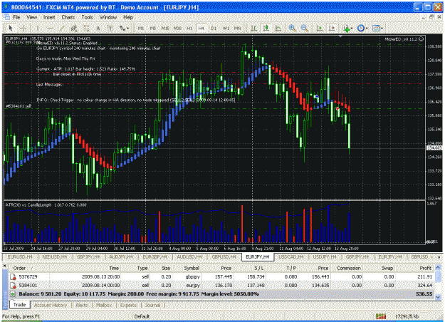Pick the Horizontal Line drawing tool

pyautogui.click(x=50, y=28)
